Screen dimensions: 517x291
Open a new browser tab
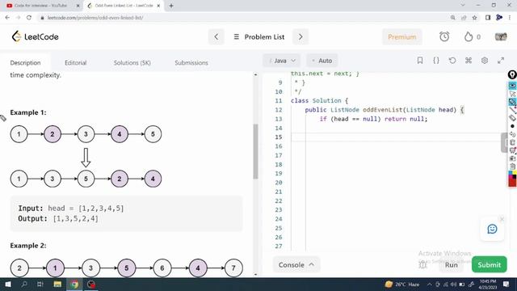(171, 6)
